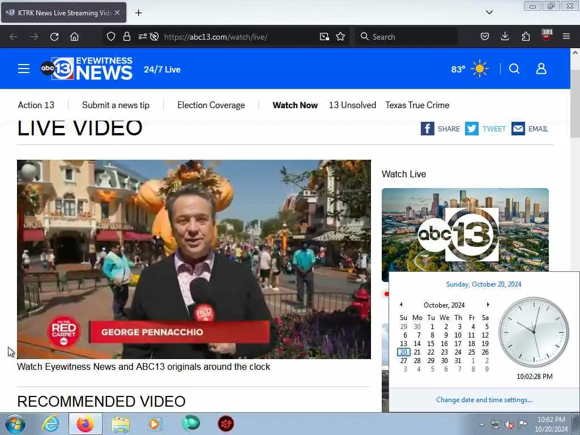Open the abc13 Watch Live thumbnail
The width and height of the screenshot is (580, 435).
point(465,235)
